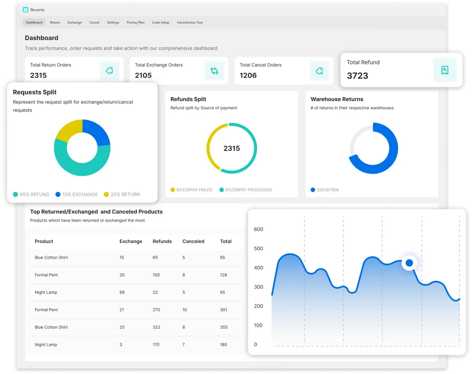472x374 pixels.
Task: Click the refunds value 322 in table
Action: point(157,327)
